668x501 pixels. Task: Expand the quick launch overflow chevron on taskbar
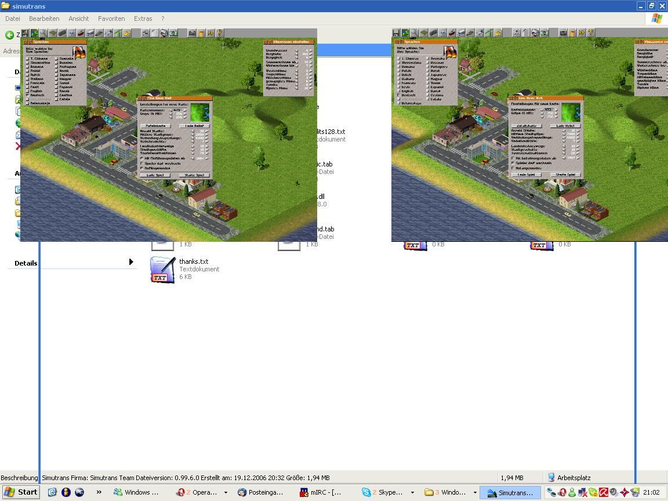click(99, 492)
